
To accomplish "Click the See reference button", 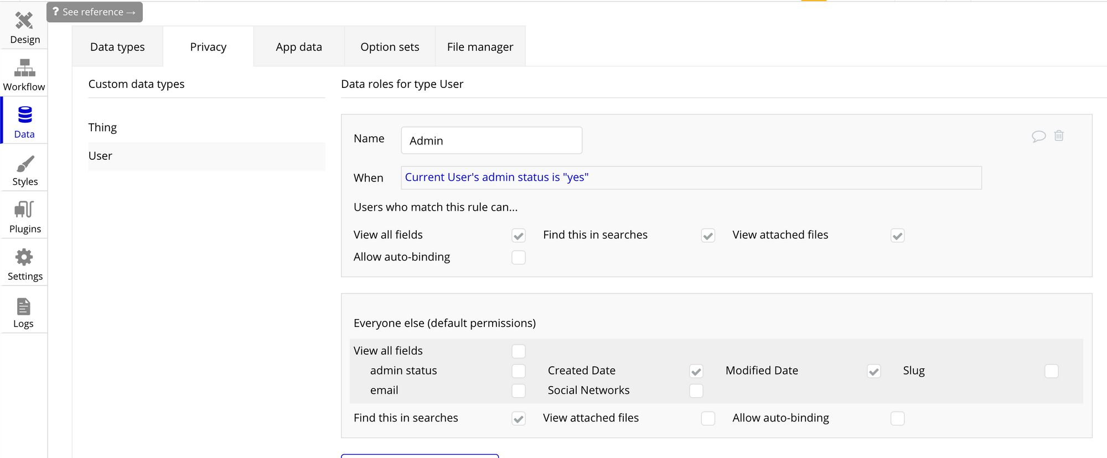I will pyautogui.click(x=95, y=12).
